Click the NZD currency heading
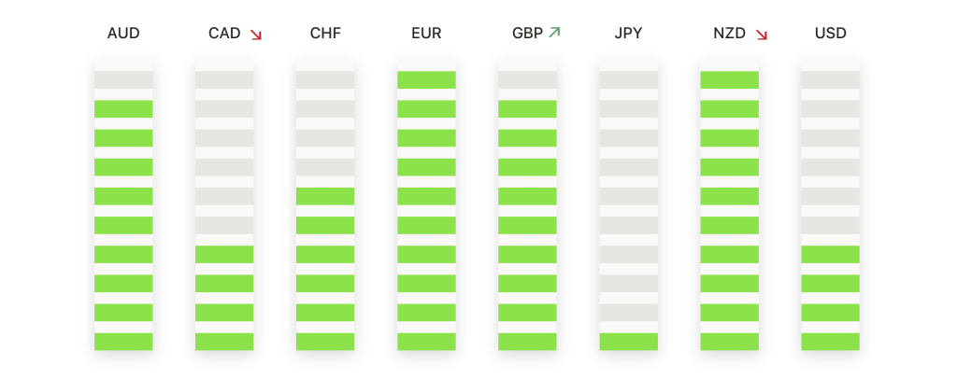This screenshot has height=379, width=957. (x=729, y=34)
